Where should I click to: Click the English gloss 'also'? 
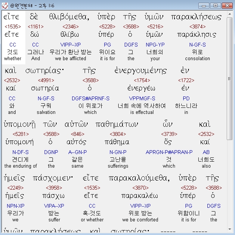206,166
